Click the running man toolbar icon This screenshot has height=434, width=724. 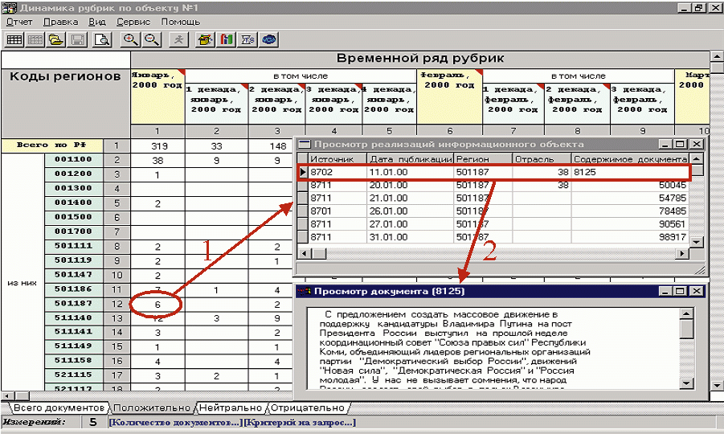coord(178,39)
